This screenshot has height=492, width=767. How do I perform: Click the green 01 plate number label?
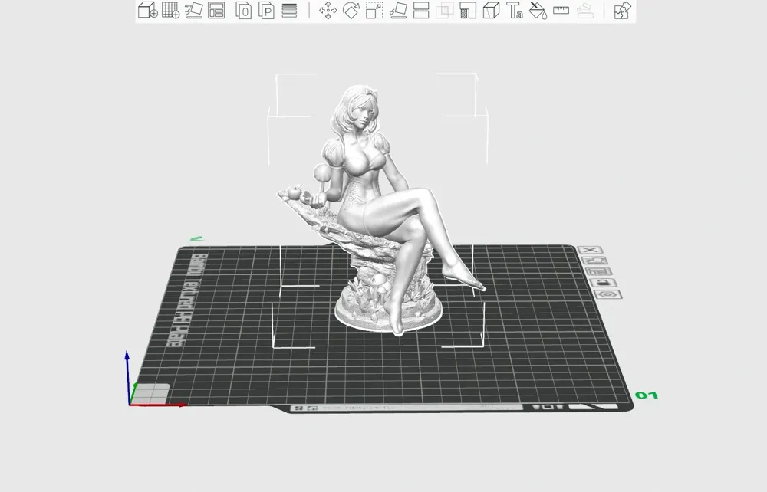pos(647,395)
